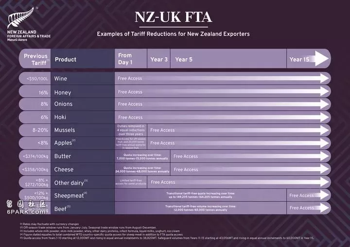Screen dimensions: 350x247
Task: Click the Mussels product label
Action: click(65, 130)
